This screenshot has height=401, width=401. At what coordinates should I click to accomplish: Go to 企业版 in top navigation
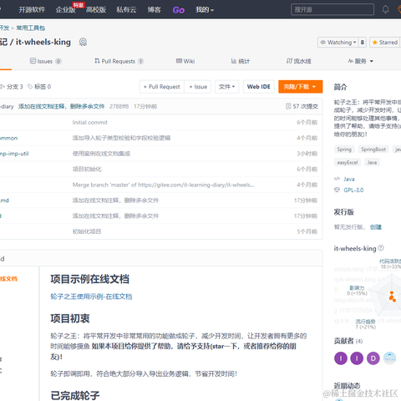[x=65, y=10]
